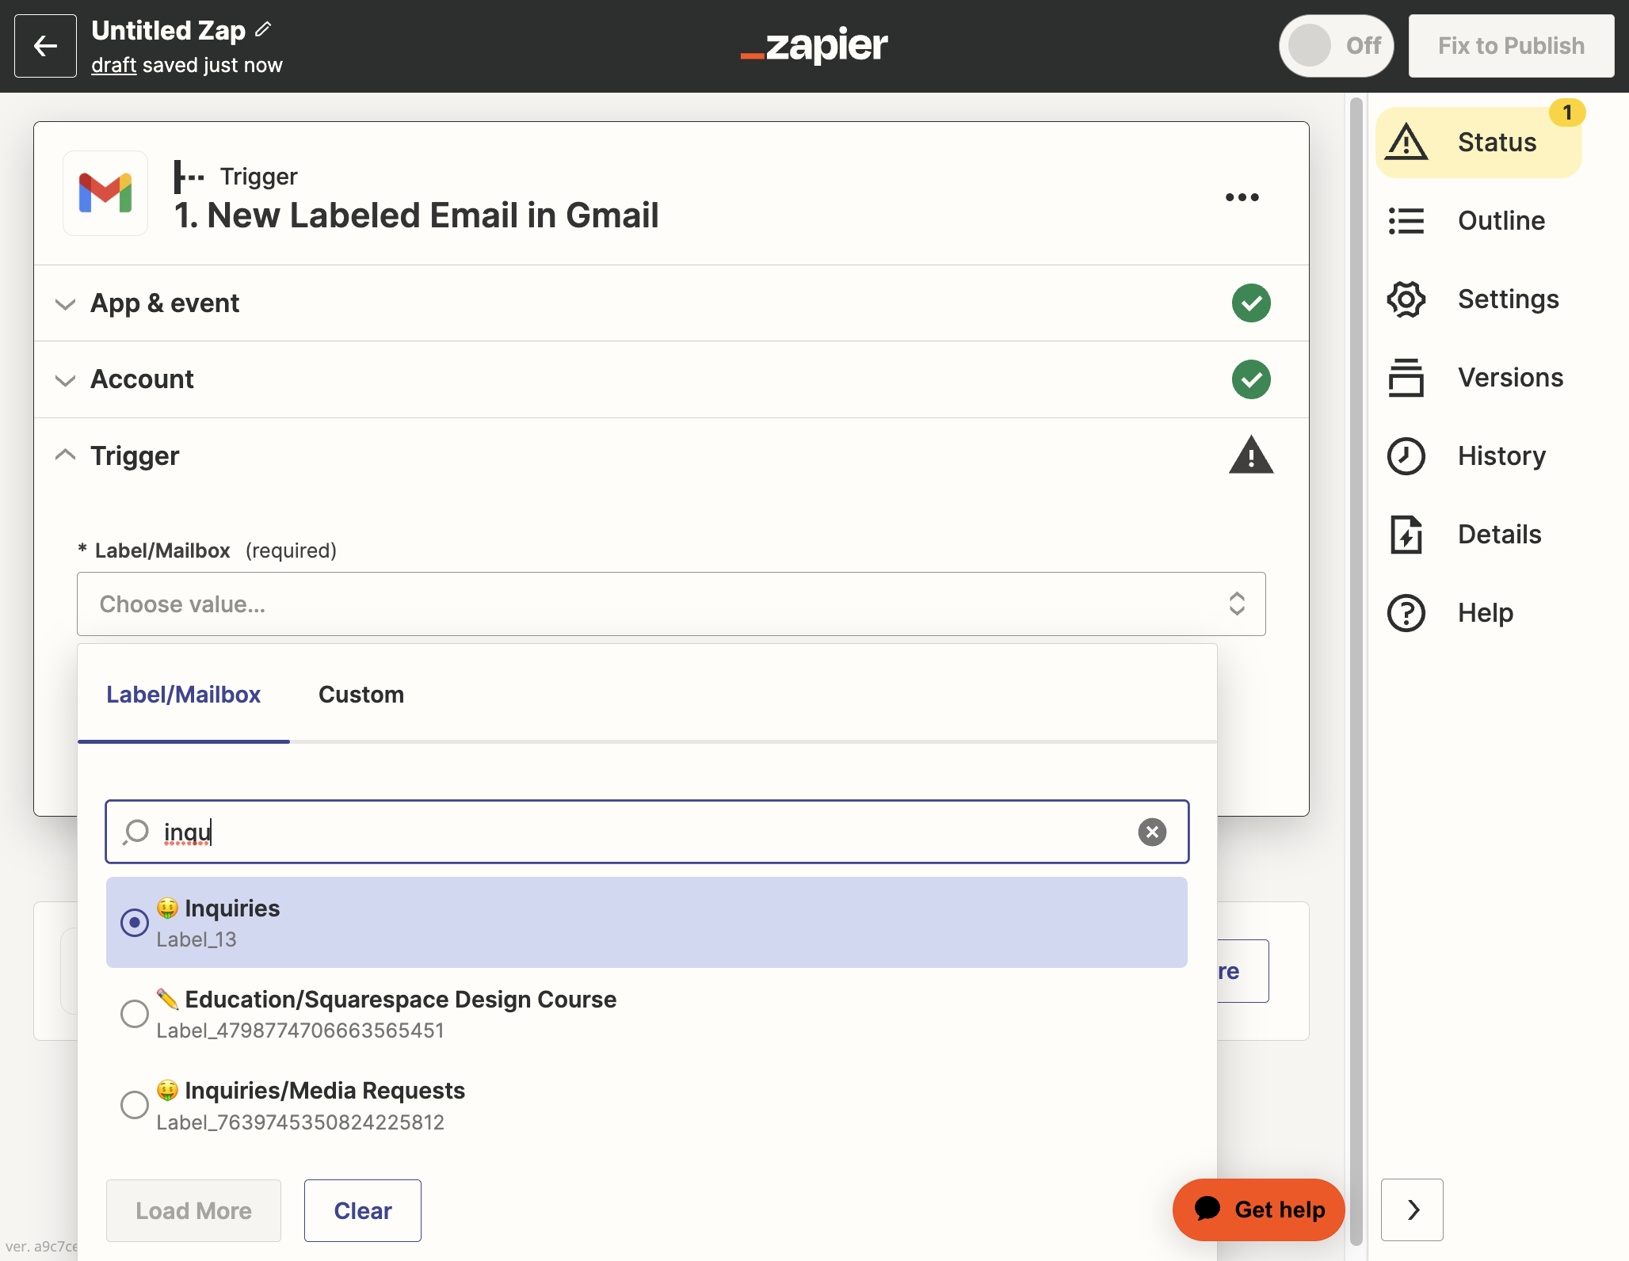
Task: Collapse the Trigger section
Action: tap(65, 455)
